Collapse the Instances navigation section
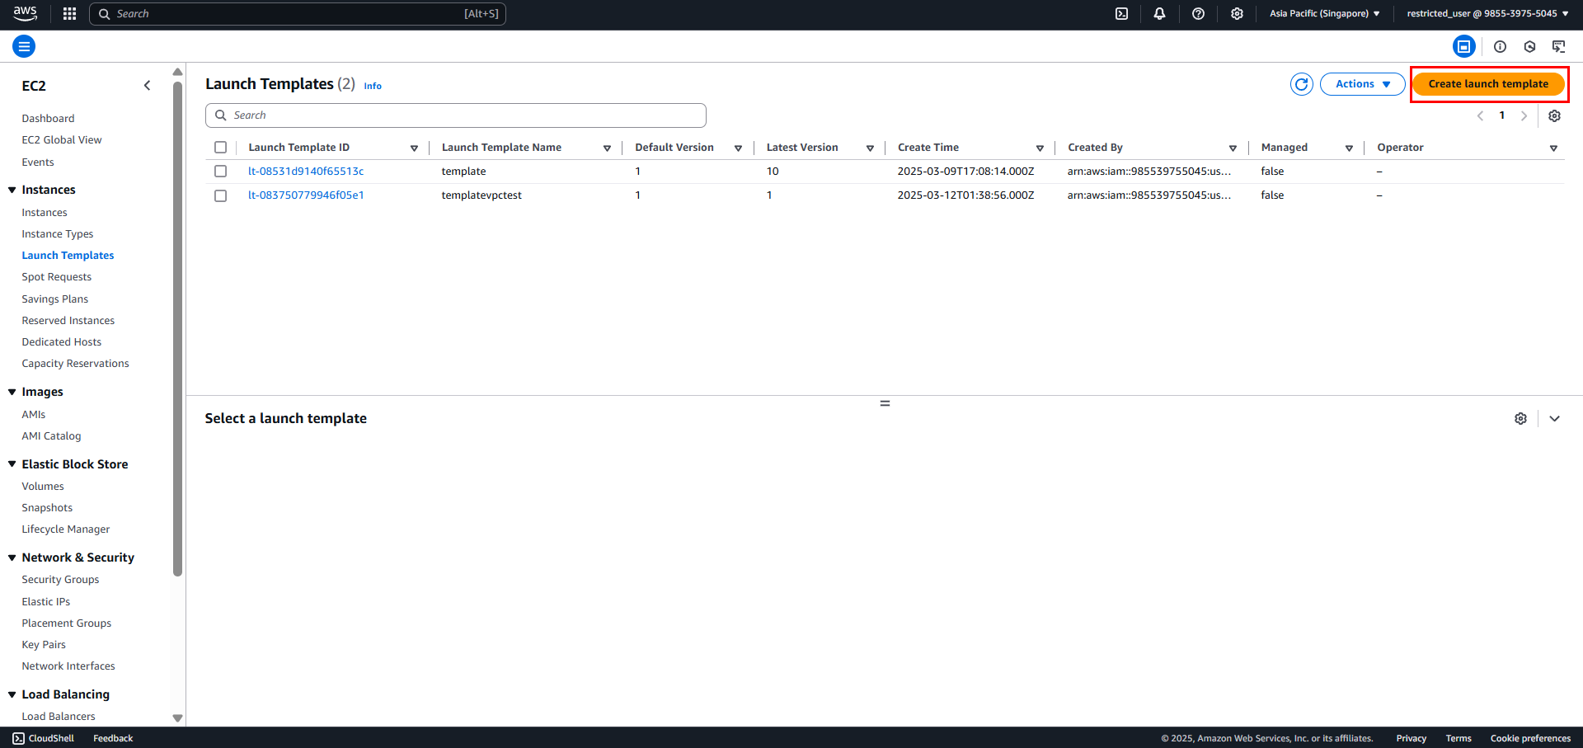Screen dimensions: 1583x748 pyautogui.click(x=12, y=190)
